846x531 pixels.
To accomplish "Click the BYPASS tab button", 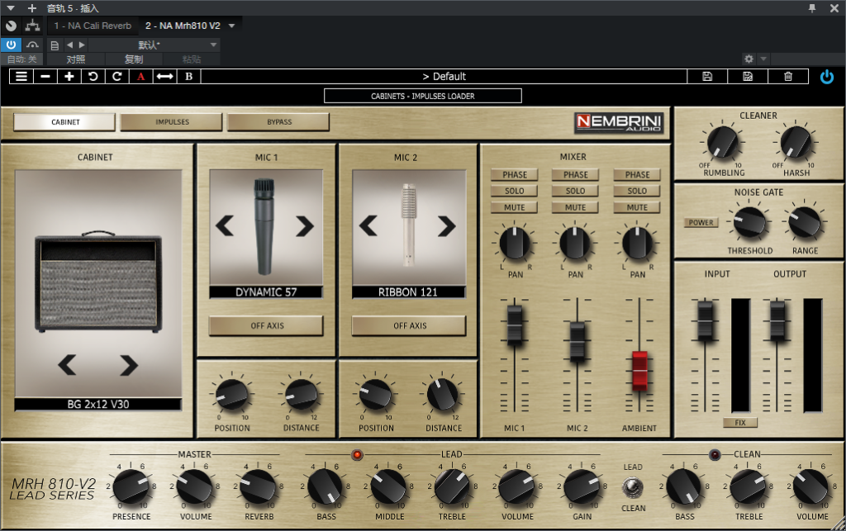I will [x=279, y=122].
